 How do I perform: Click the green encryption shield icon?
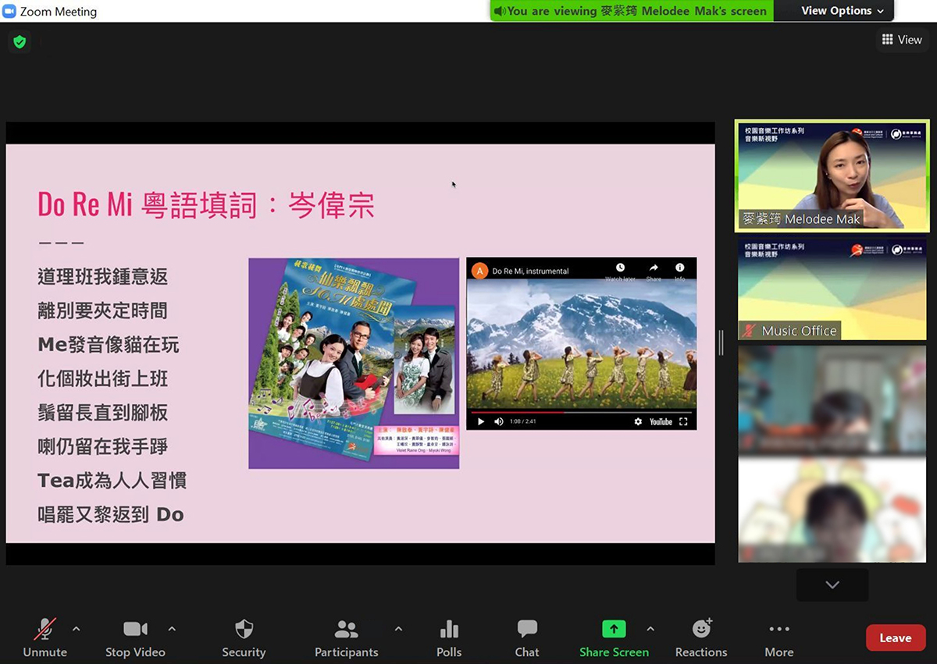click(20, 41)
